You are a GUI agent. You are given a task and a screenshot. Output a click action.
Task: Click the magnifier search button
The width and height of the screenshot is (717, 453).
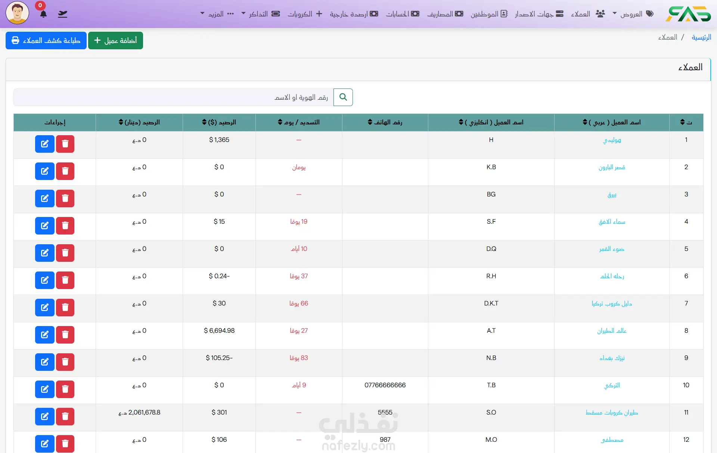coord(343,97)
